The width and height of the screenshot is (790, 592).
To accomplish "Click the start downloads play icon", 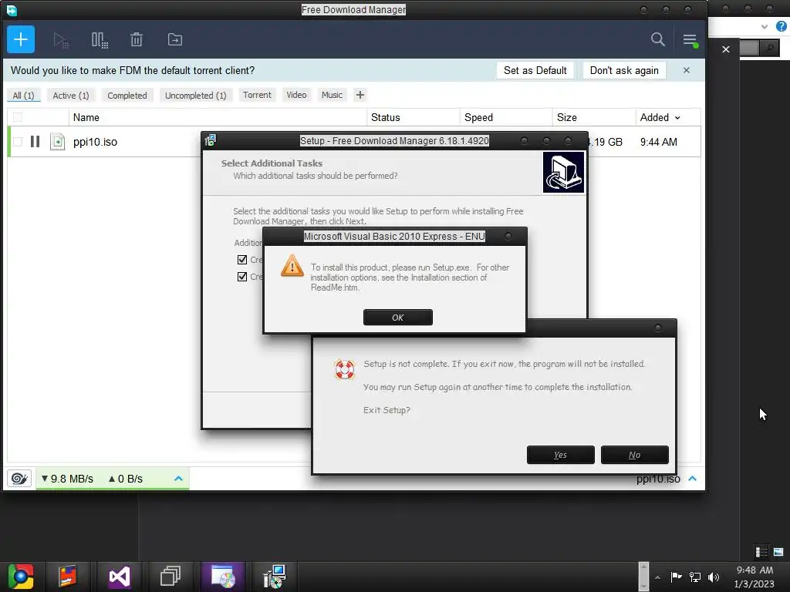I will (61, 40).
